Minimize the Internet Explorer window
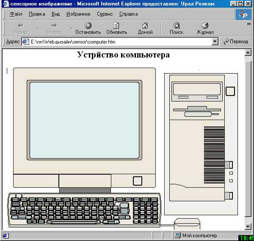This screenshot has height=241, width=254. click(233, 3)
